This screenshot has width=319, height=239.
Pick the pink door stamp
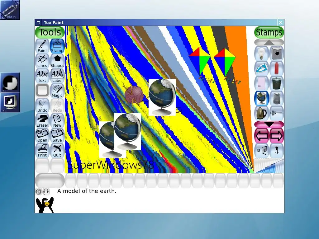pyautogui.click(x=262, y=83)
